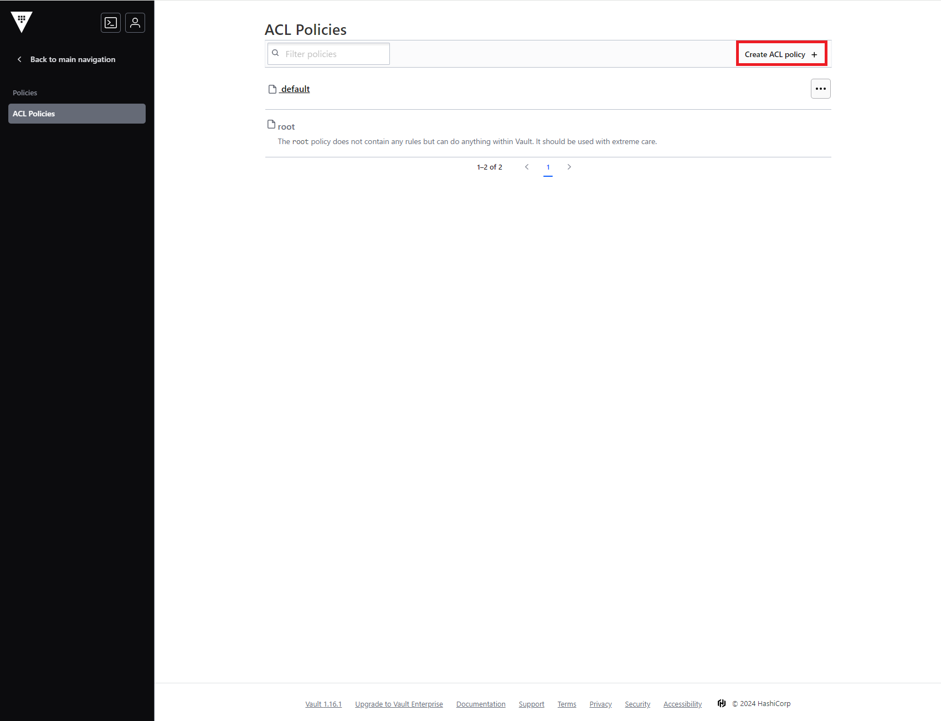Select page 1 in pagination

(548, 167)
